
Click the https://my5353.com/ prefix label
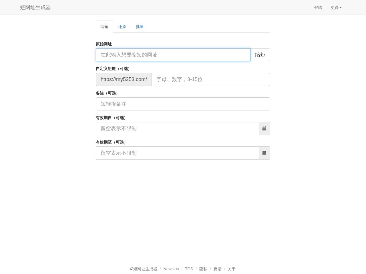coord(124,79)
